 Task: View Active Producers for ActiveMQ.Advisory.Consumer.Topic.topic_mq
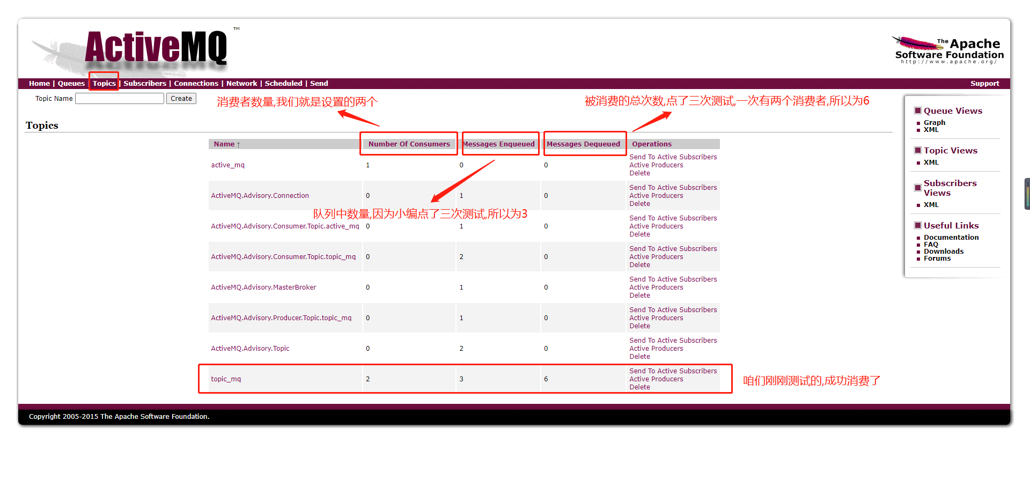pos(656,257)
